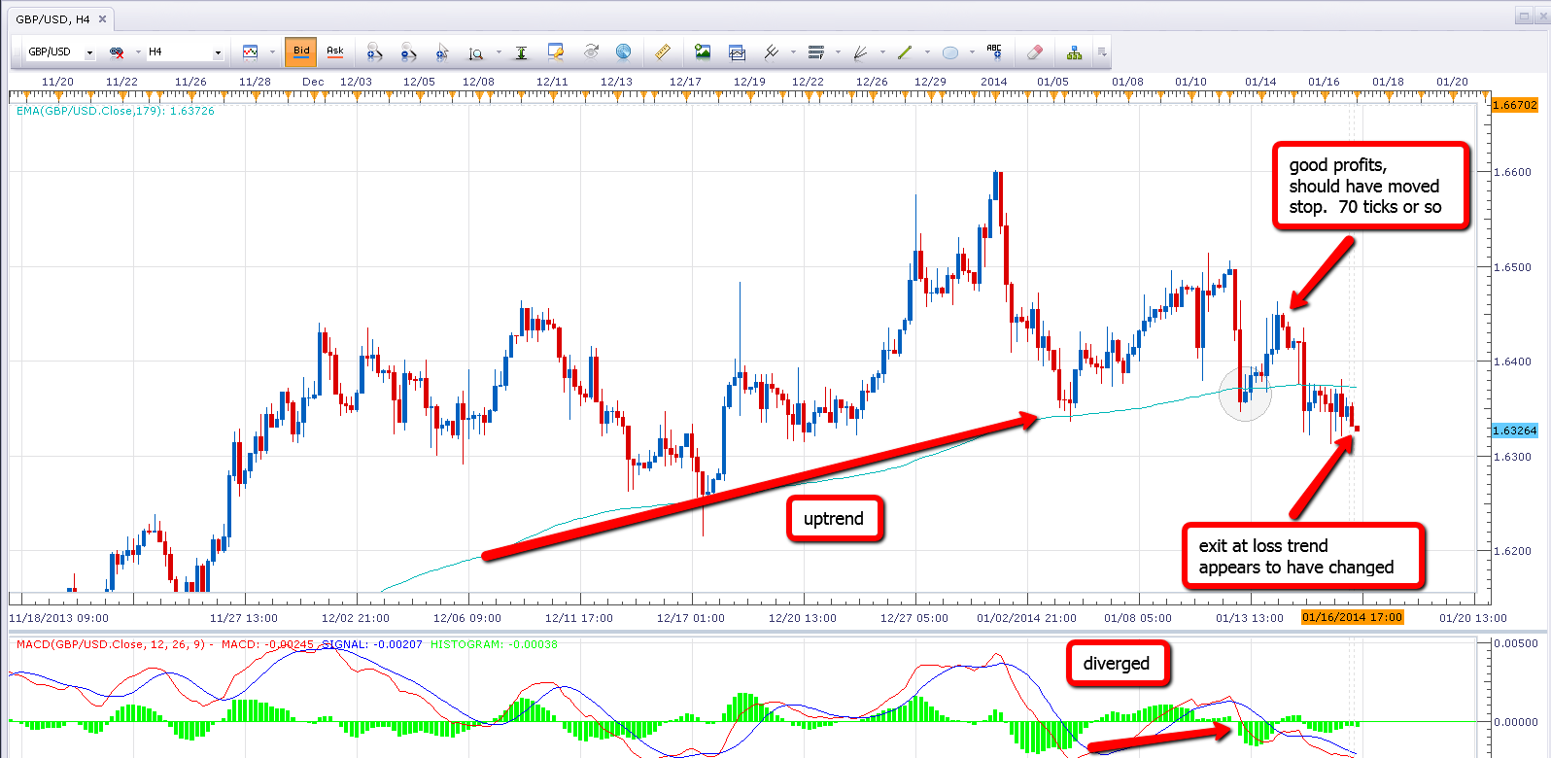This screenshot has width=1551, height=758.
Task: Expand the zoom range dropdown arrow
Action: (499, 52)
